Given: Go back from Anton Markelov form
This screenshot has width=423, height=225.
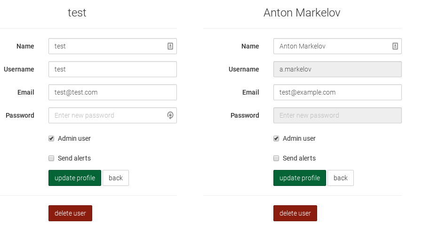Looking at the screenshot, I should click(341, 178).
